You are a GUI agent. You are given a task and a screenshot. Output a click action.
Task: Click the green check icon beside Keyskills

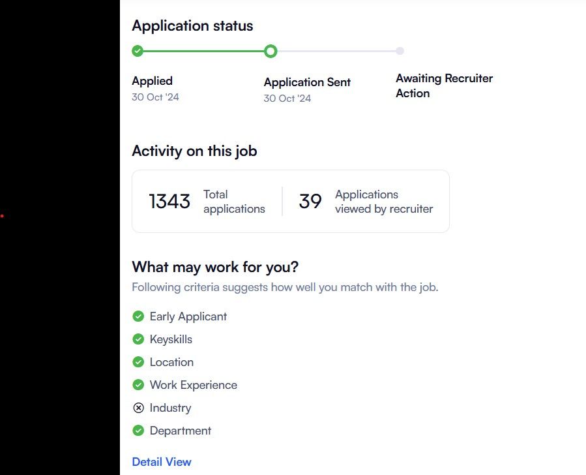tap(138, 339)
